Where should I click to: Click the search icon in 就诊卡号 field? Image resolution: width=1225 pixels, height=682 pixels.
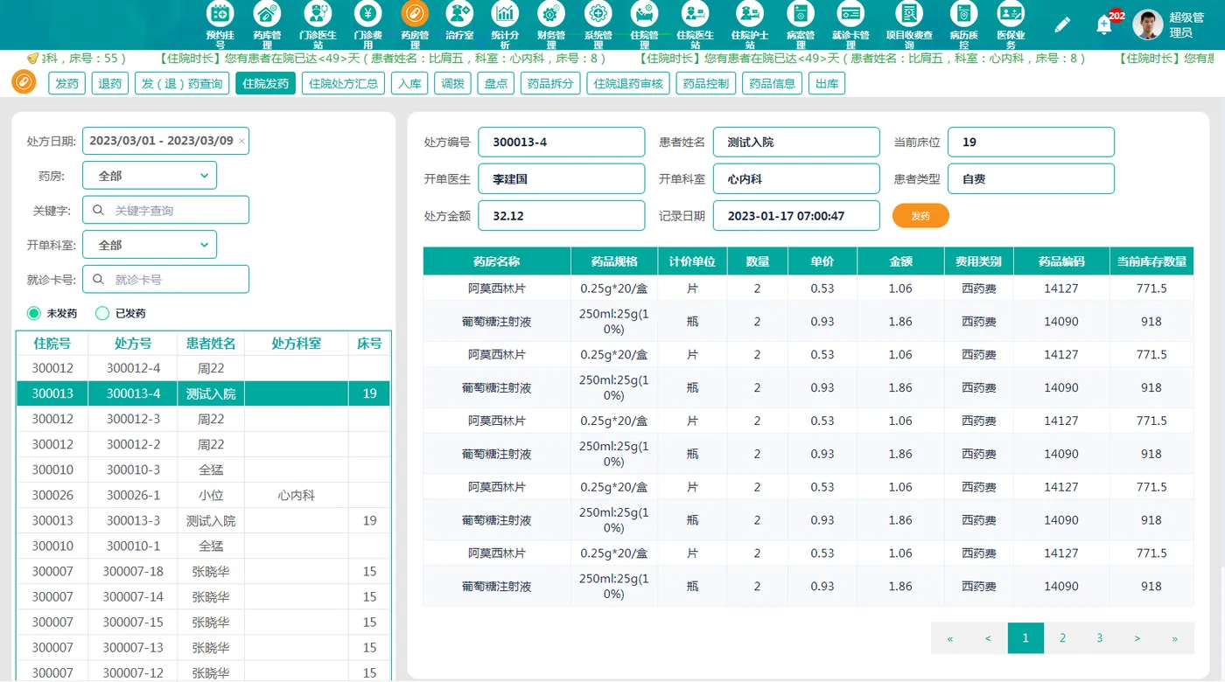99,280
